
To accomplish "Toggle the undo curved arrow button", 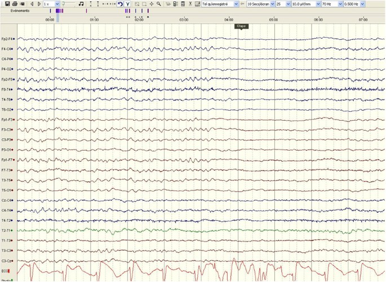I will (120, 4).
